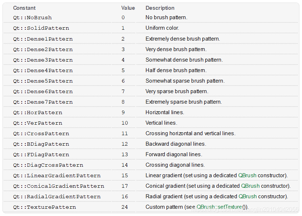Viewport: 302px width, 216px height.
Task: Click the Description column header
Action: tap(160, 8)
